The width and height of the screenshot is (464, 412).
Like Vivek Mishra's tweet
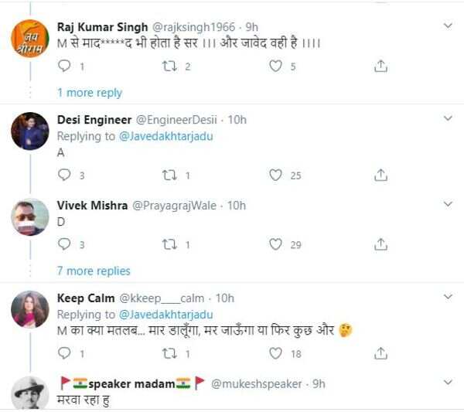point(275,244)
